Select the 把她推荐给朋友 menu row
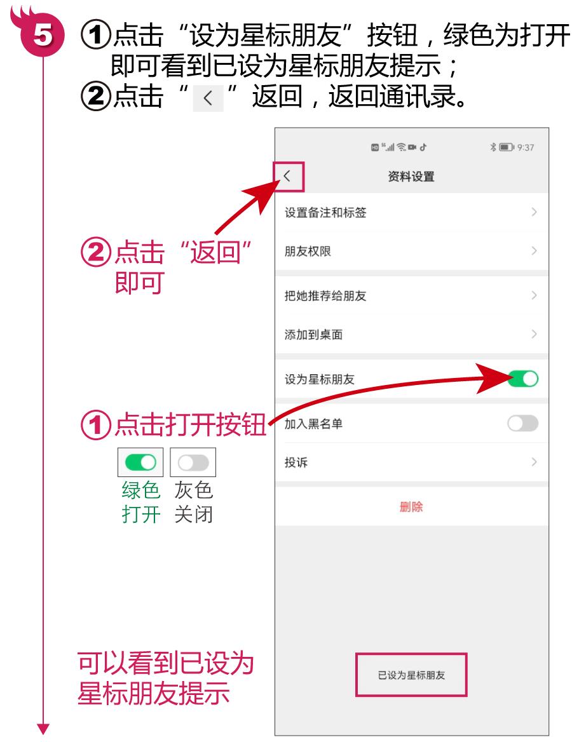The height and width of the screenshot is (742, 572). tap(411, 296)
